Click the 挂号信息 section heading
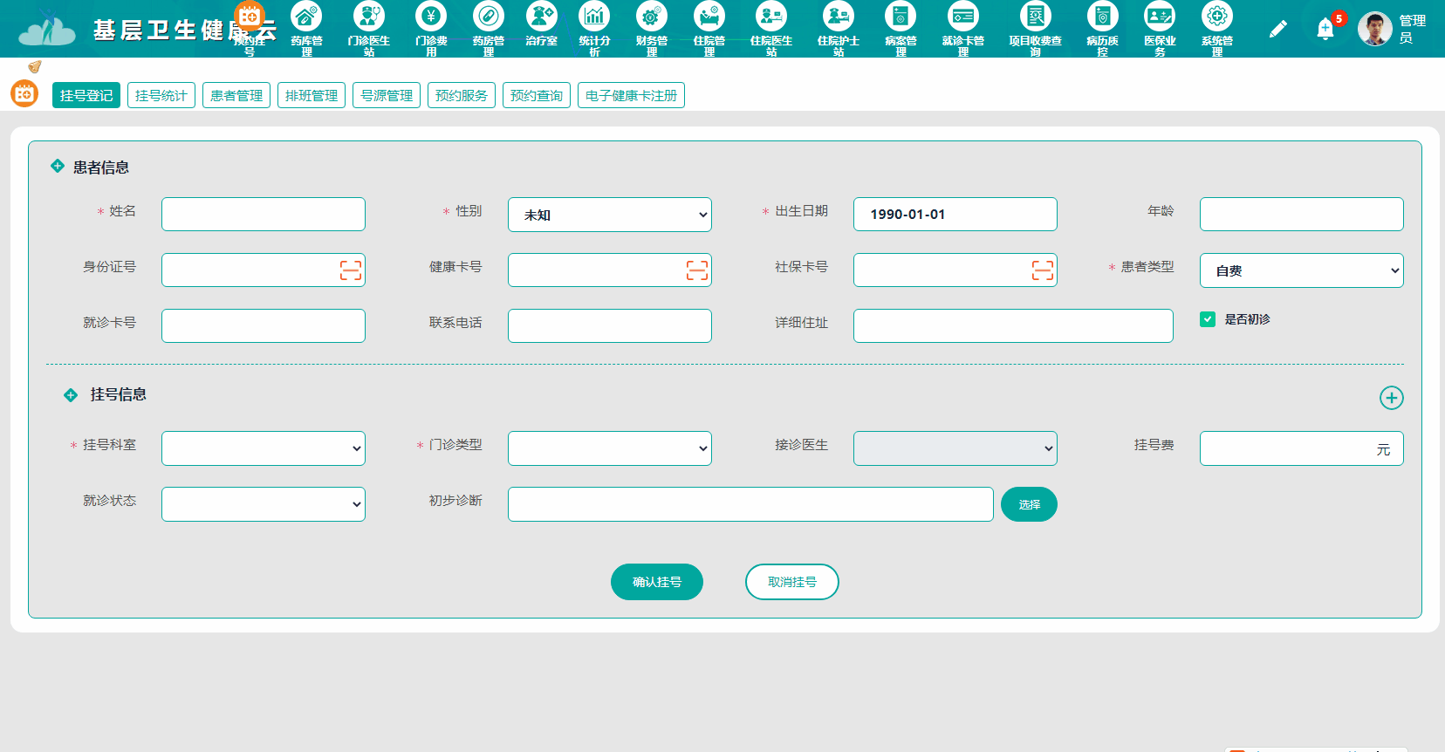The width and height of the screenshot is (1445, 752). click(x=119, y=394)
